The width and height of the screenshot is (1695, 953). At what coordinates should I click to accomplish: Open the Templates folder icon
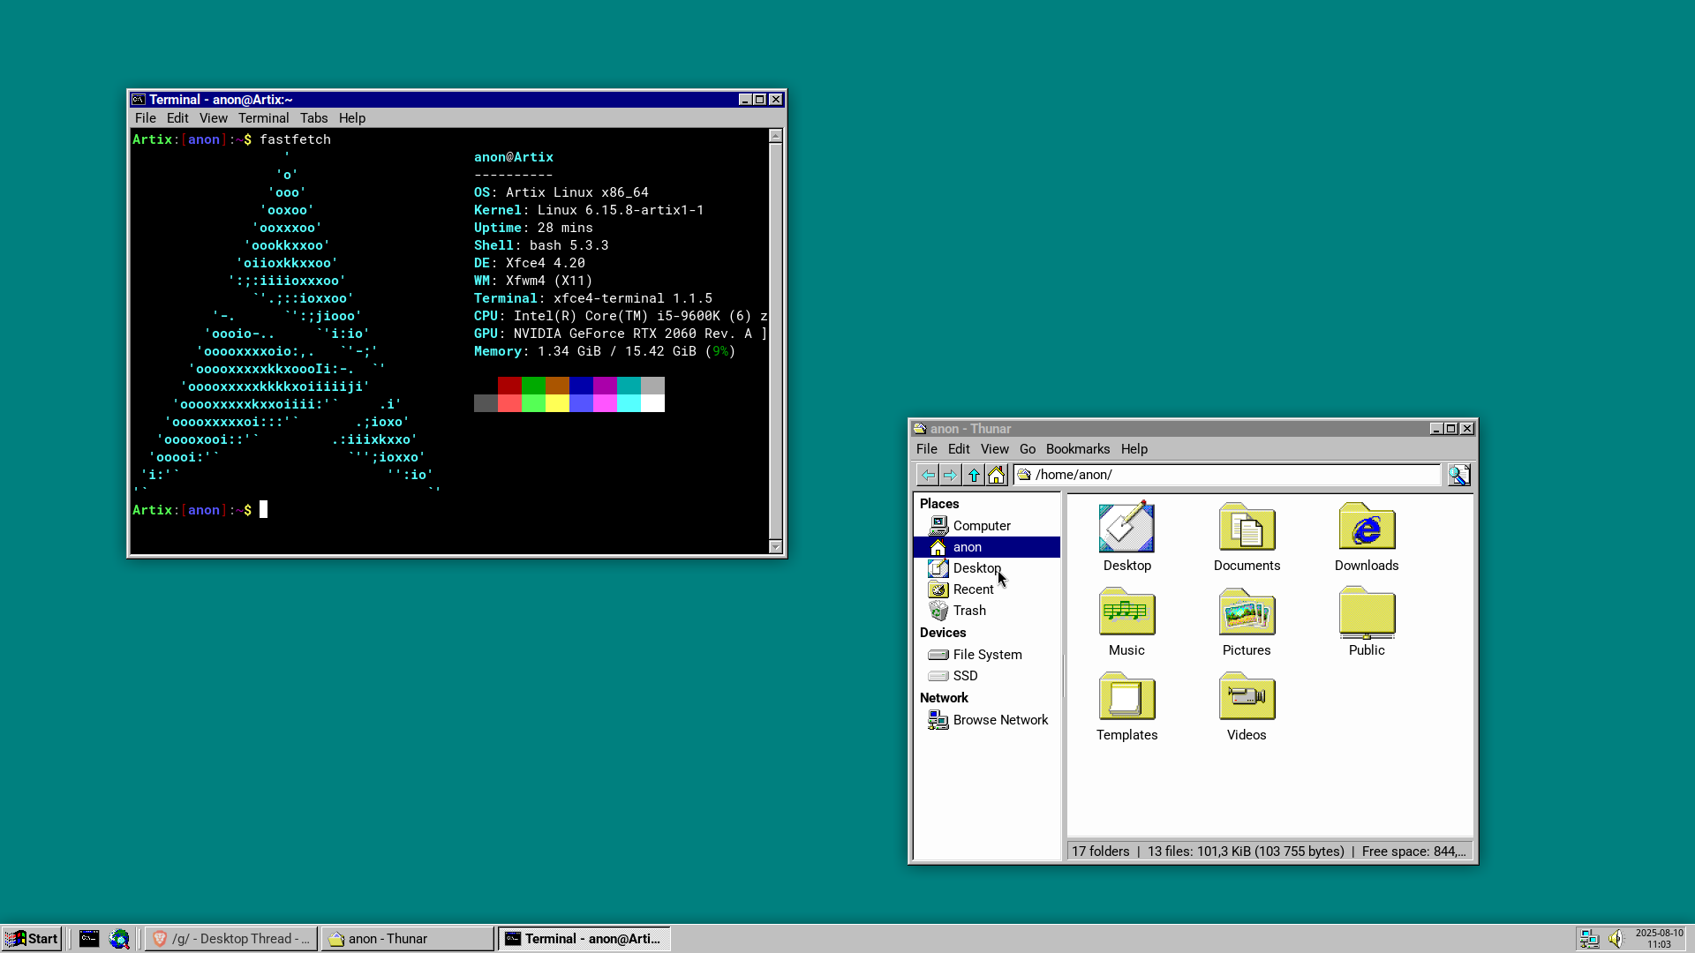[x=1126, y=707]
